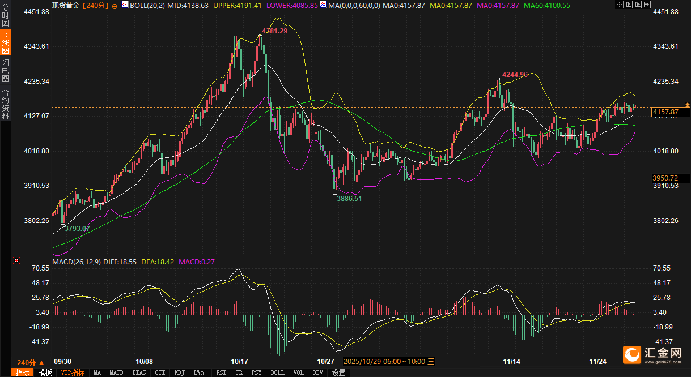Select the 模板 template button
Viewport: 691px width, 377px height.
tap(45, 372)
